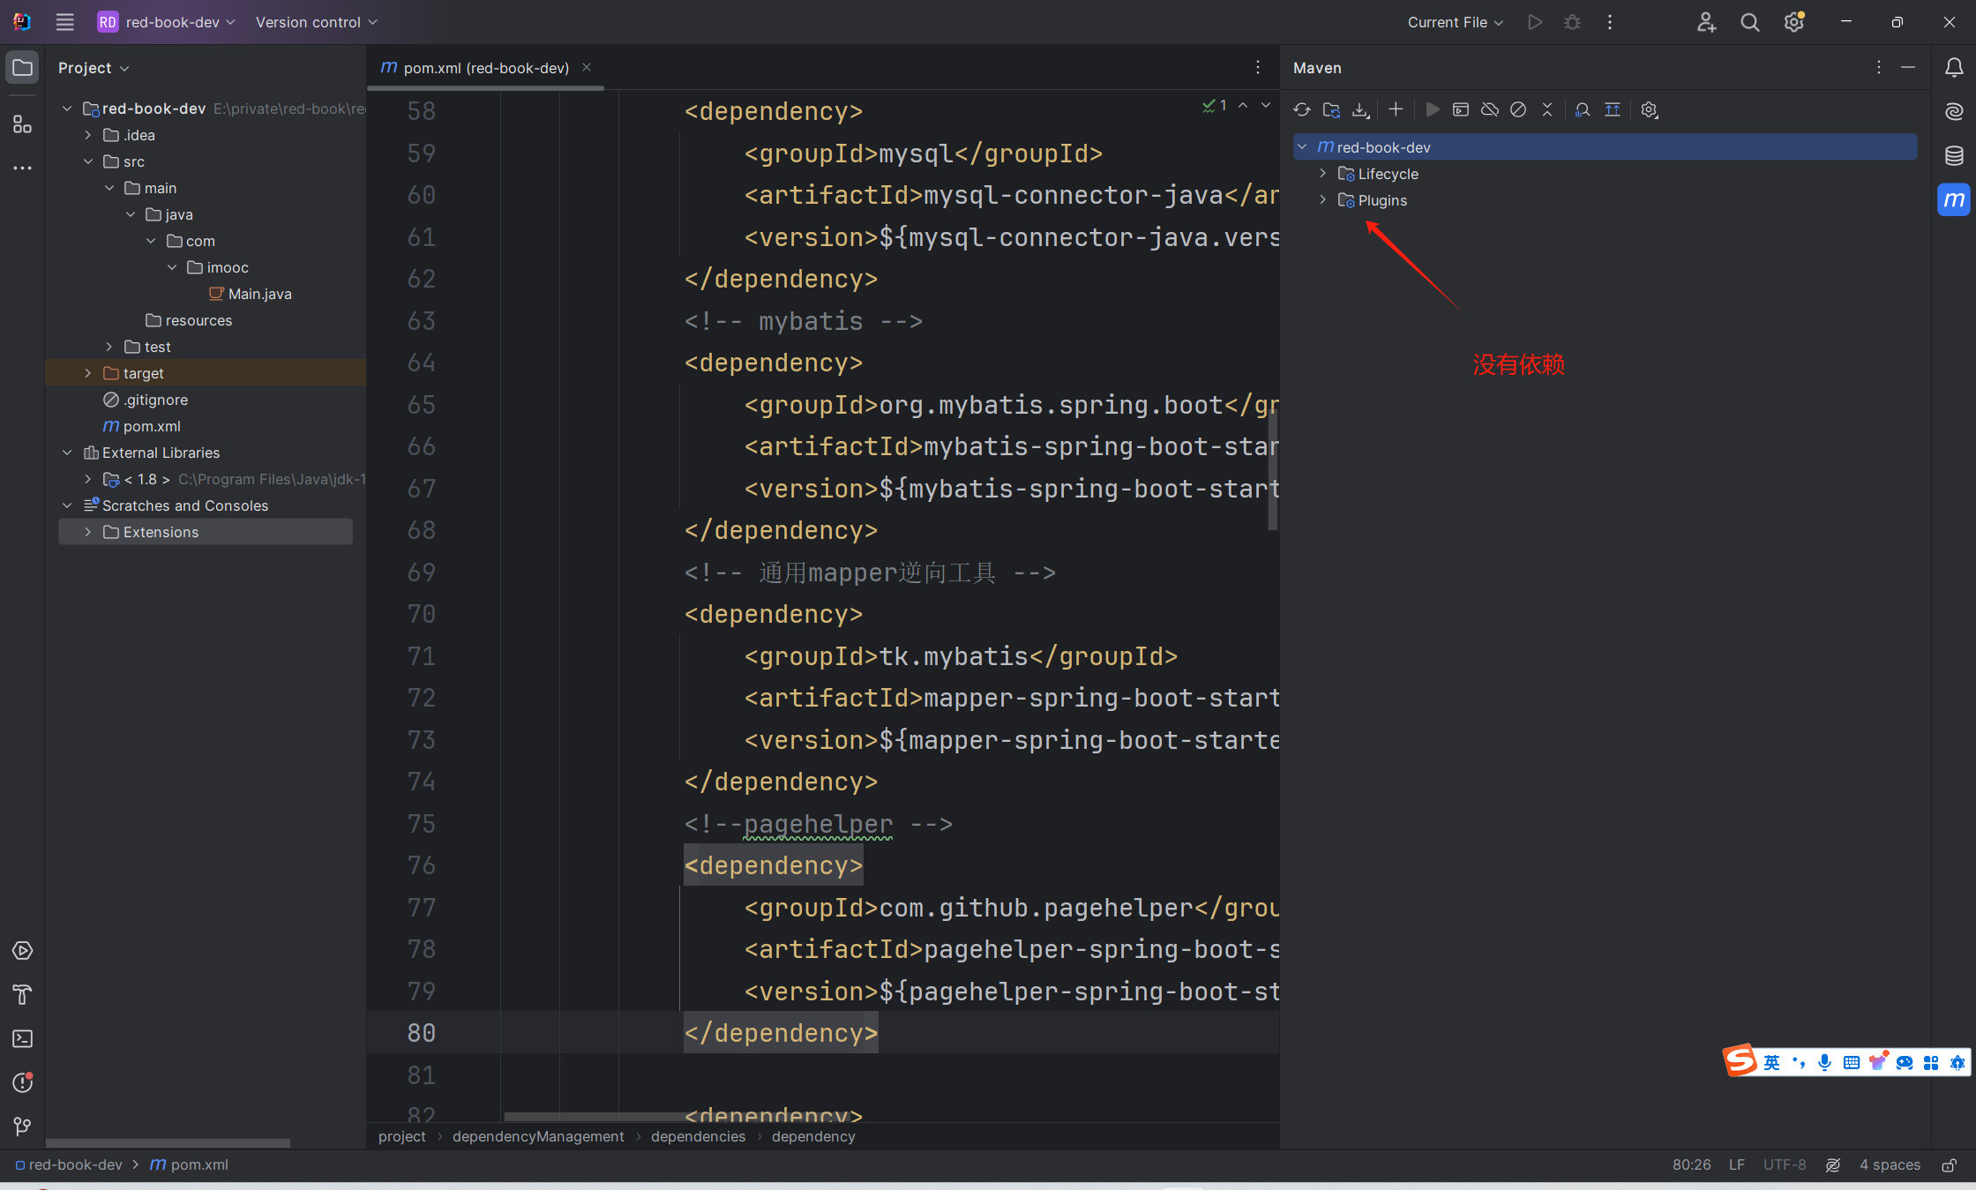The image size is (1976, 1190).
Task: Expand Plugins node in Maven
Action: tap(1322, 200)
